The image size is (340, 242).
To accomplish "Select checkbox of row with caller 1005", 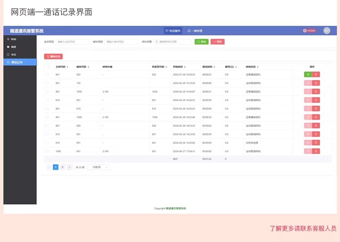I will pyautogui.click(x=48, y=151).
